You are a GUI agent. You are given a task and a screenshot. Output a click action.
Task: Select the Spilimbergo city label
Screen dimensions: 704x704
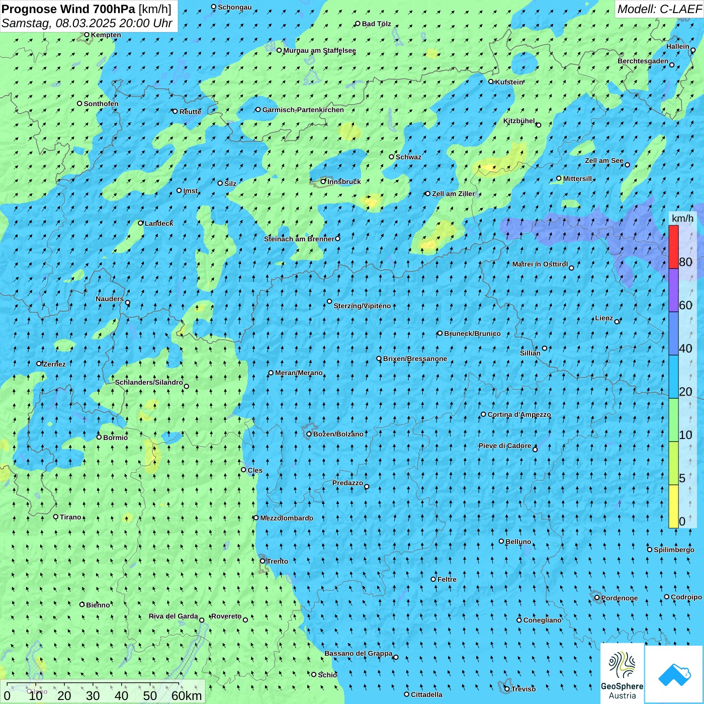pos(674,550)
